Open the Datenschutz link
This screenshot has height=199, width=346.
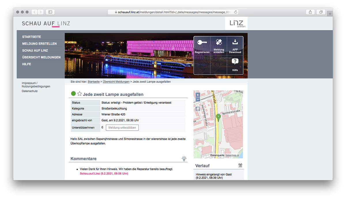[30, 91]
